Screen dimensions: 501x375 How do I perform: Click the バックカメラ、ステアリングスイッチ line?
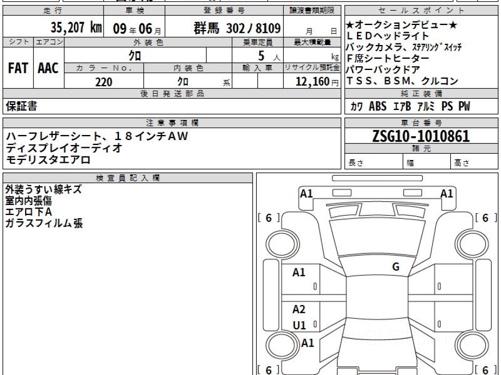pos(404,47)
